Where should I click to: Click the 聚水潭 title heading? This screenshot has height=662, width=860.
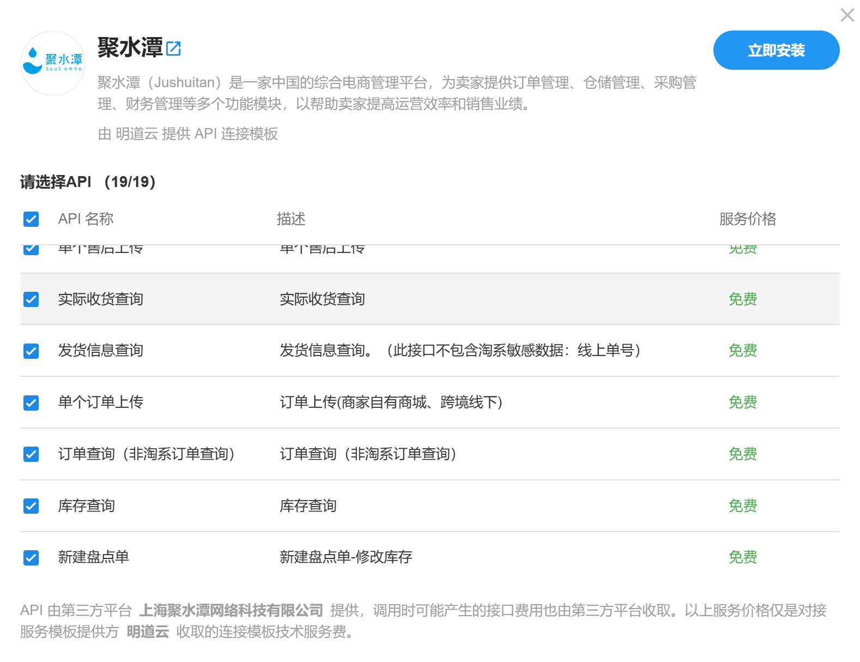click(x=130, y=48)
